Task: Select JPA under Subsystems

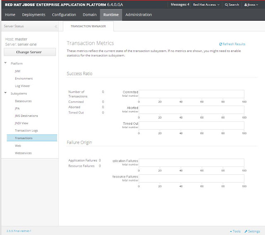Action: tap(17, 108)
